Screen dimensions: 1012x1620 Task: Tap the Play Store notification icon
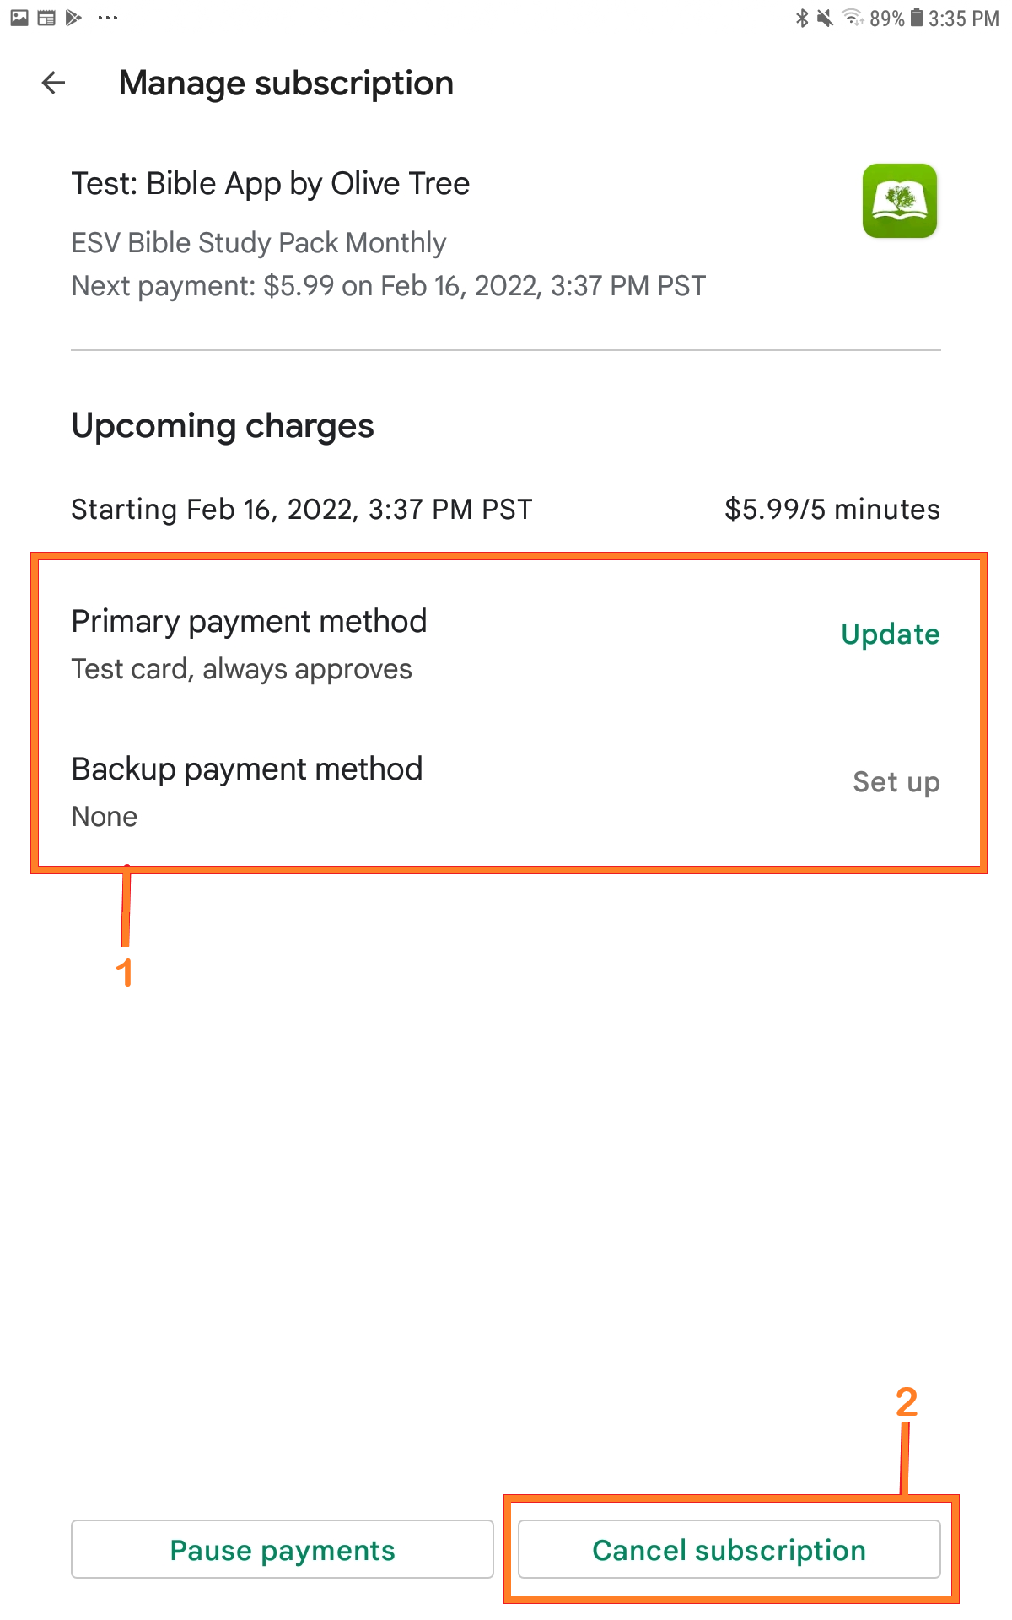click(74, 18)
